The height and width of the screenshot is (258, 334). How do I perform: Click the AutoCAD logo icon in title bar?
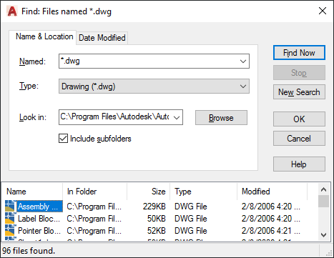click(x=12, y=11)
